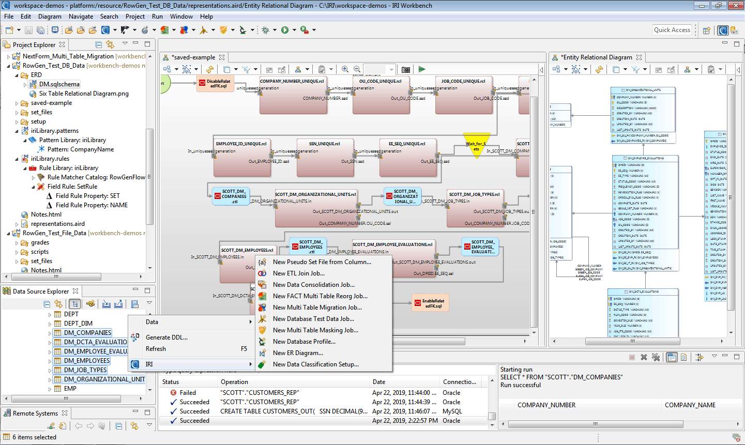Switch to the Entity Relational Diagram tab
Image resolution: width=745 pixels, height=445 pixels.
597,57
